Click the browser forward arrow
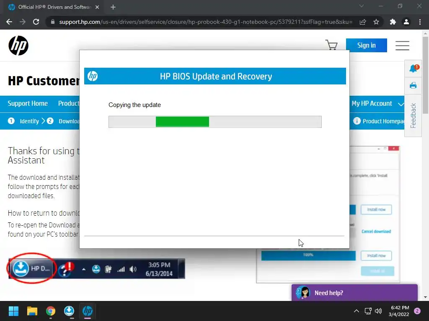This screenshot has height=321, width=429. (23, 22)
